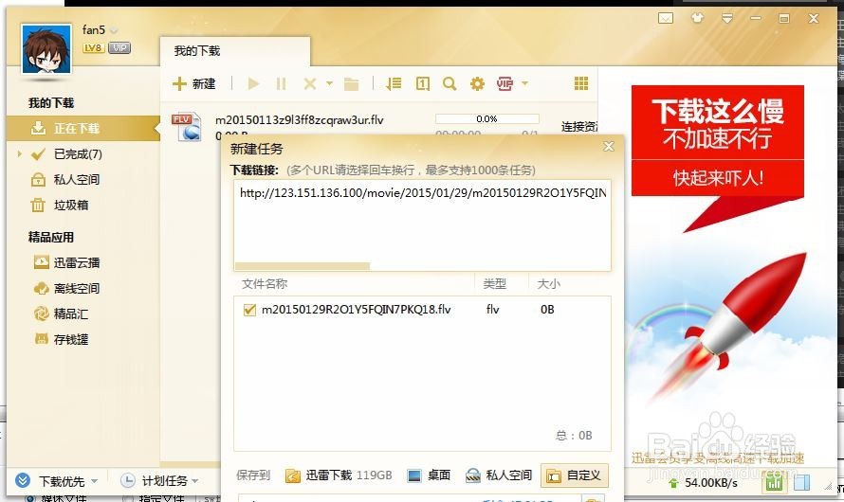Image resolution: width=844 pixels, height=502 pixels.
Task: Click the 大小 column header
Action: click(x=548, y=284)
